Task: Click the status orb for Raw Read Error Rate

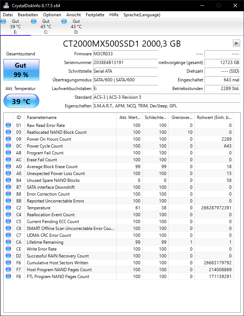Action: (x=8, y=125)
